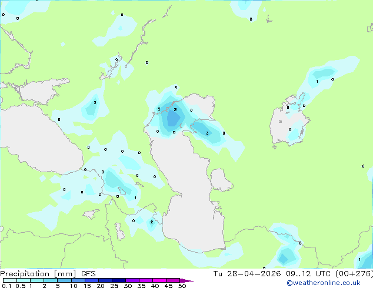Select the '10' legend scale label
Viewport: 373px width, 288px height.
[x=74, y=286]
